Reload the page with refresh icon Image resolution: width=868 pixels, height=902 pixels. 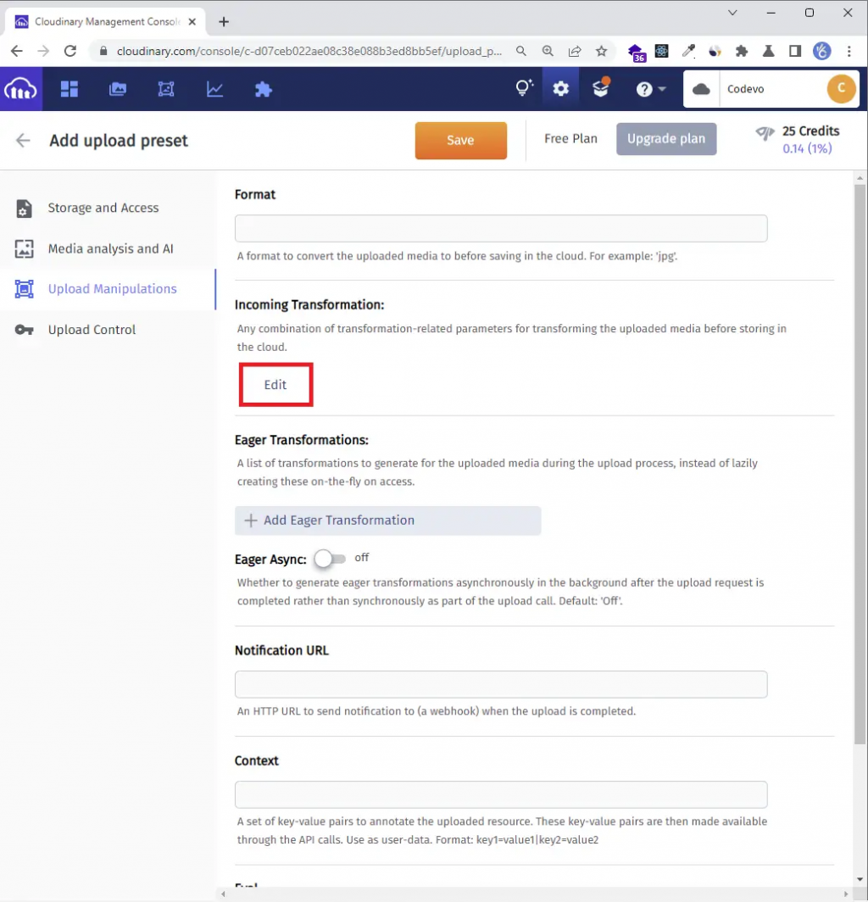(x=70, y=51)
